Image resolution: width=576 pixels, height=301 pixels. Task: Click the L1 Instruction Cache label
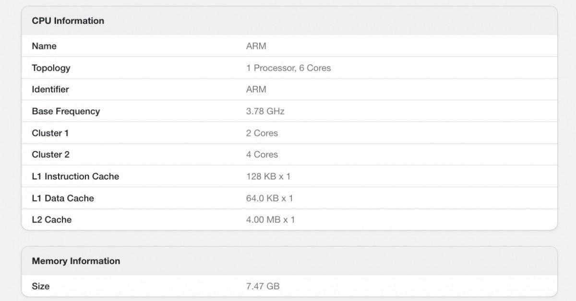click(x=75, y=177)
